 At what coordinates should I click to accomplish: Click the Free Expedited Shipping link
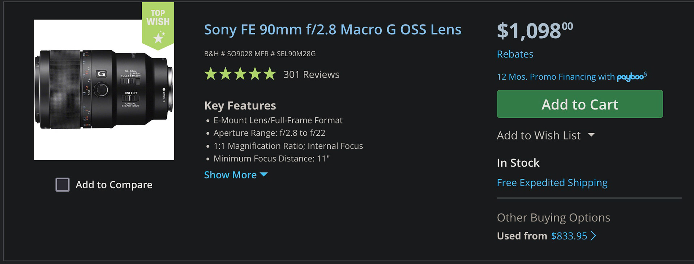(552, 183)
